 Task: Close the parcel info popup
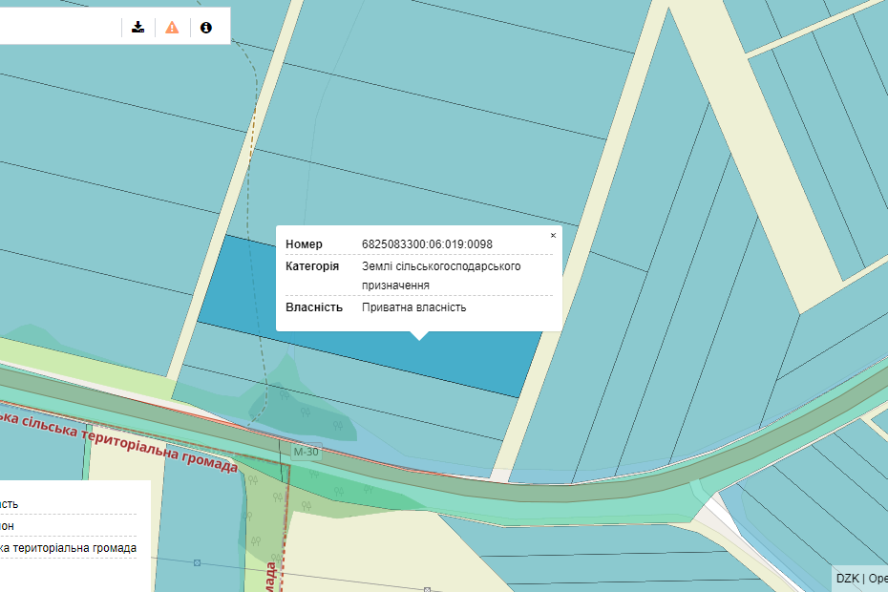553,235
